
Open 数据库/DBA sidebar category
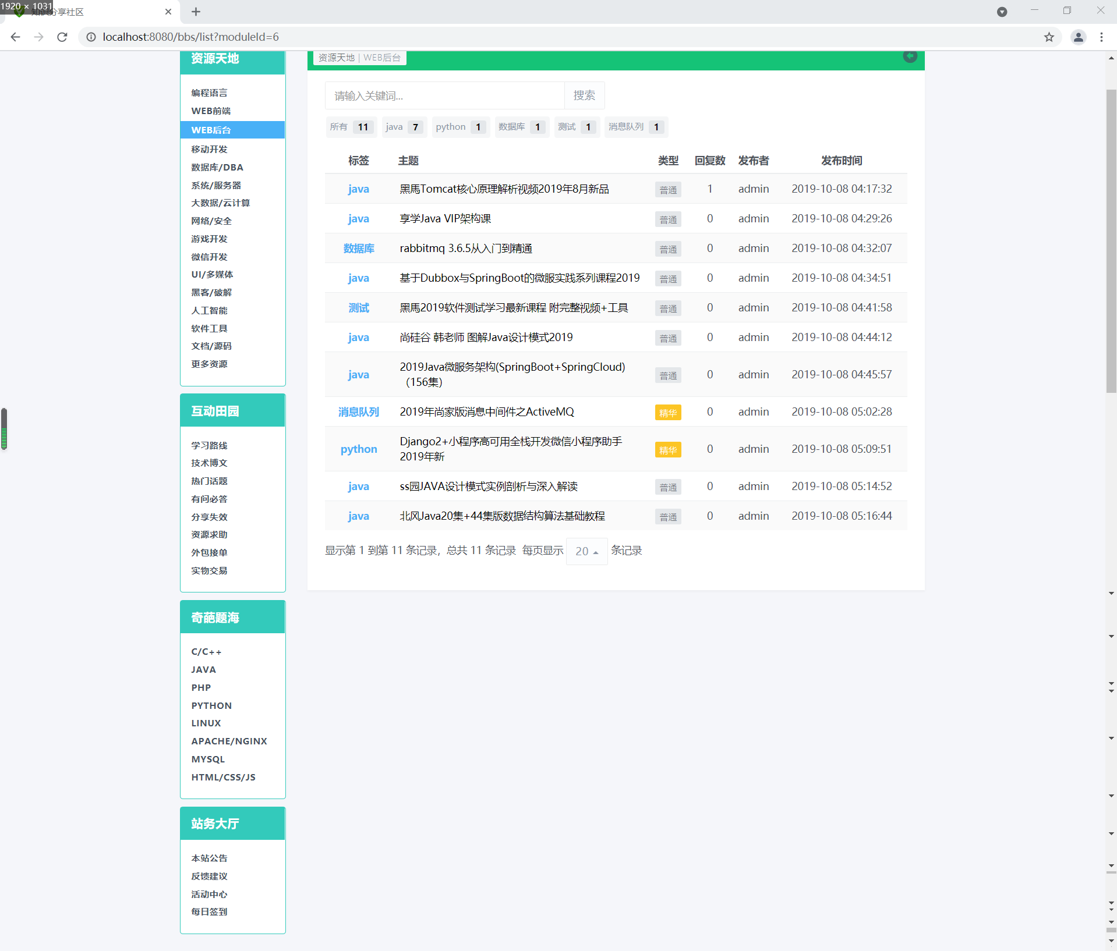tap(217, 168)
